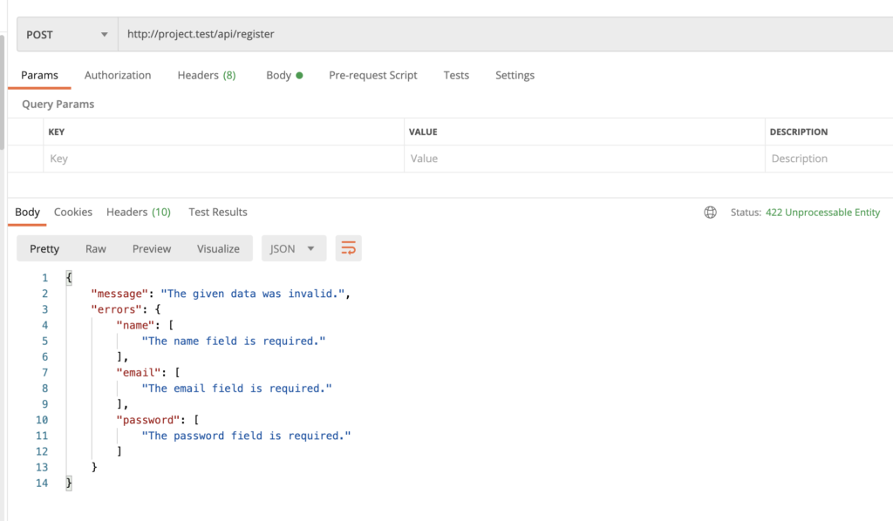
Task: Click the wrap lines icon in response toolbar
Action: [x=349, y=248]
